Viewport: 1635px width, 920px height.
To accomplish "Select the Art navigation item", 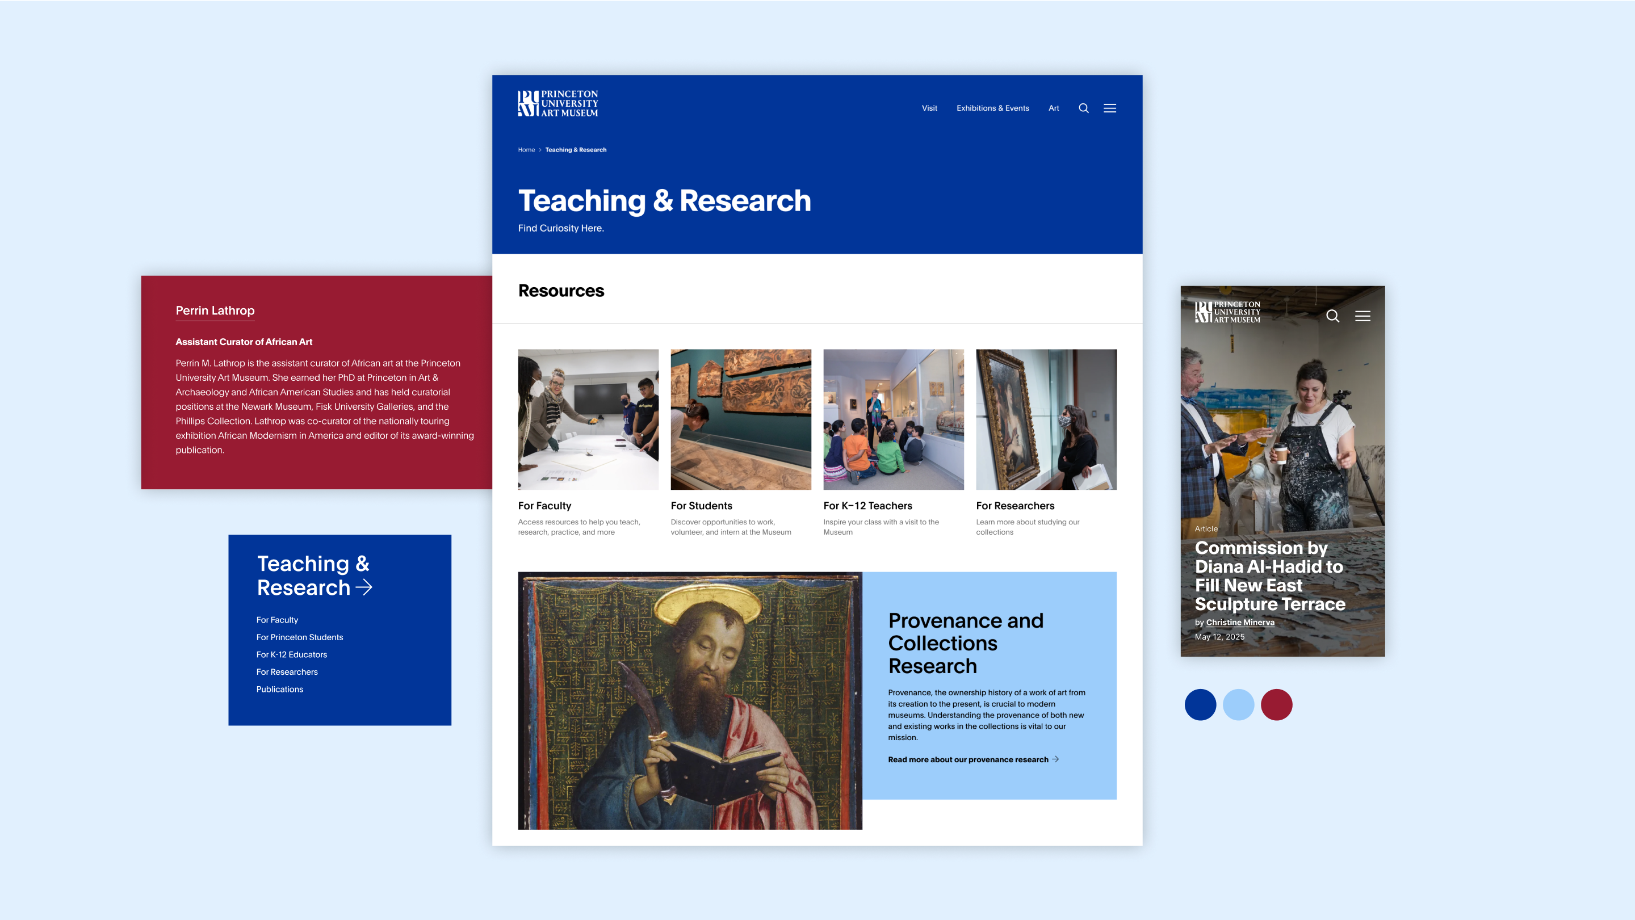I will [1053, 108].
